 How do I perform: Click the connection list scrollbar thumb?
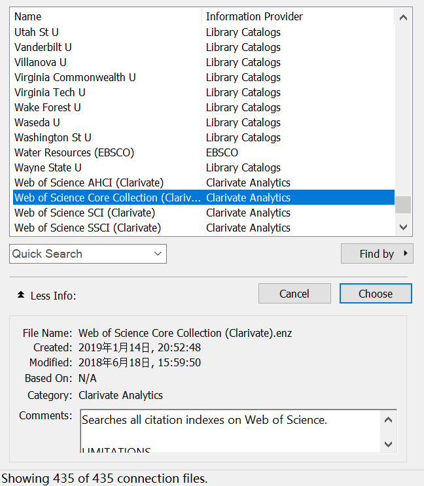[x=403, y=205]
